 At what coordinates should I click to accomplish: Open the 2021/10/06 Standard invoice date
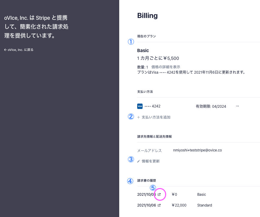point(146,205)
